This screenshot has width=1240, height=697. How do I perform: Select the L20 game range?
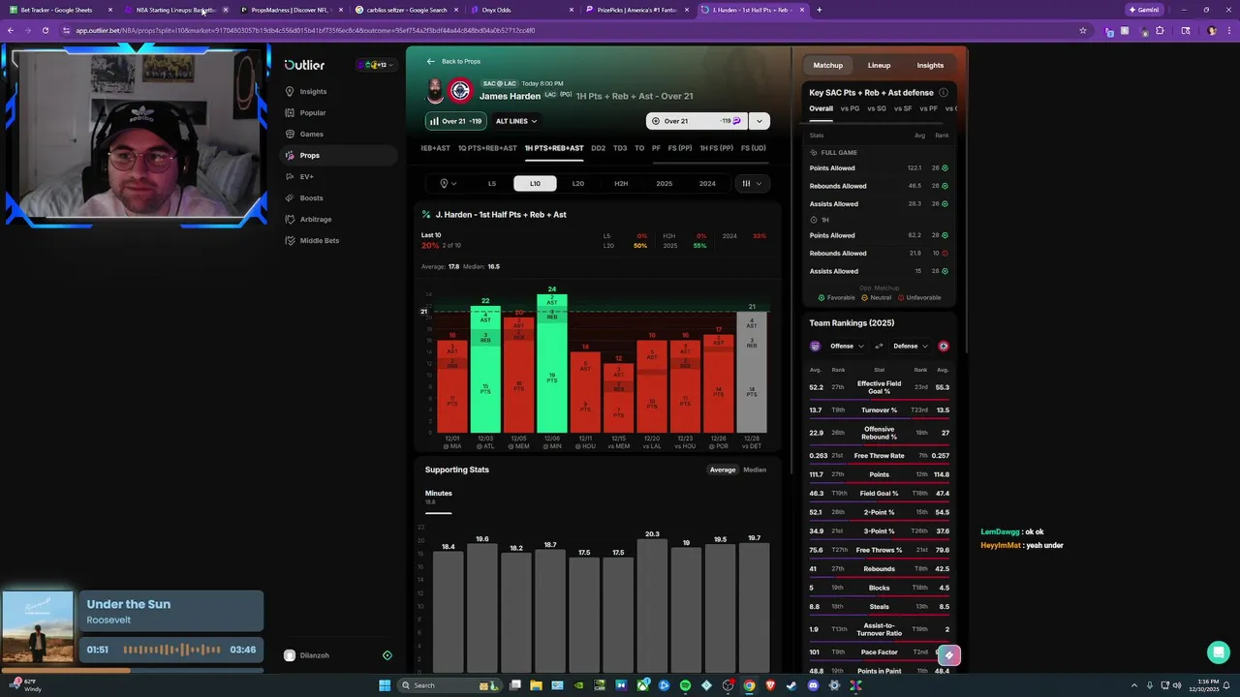(x=577, y=183)
